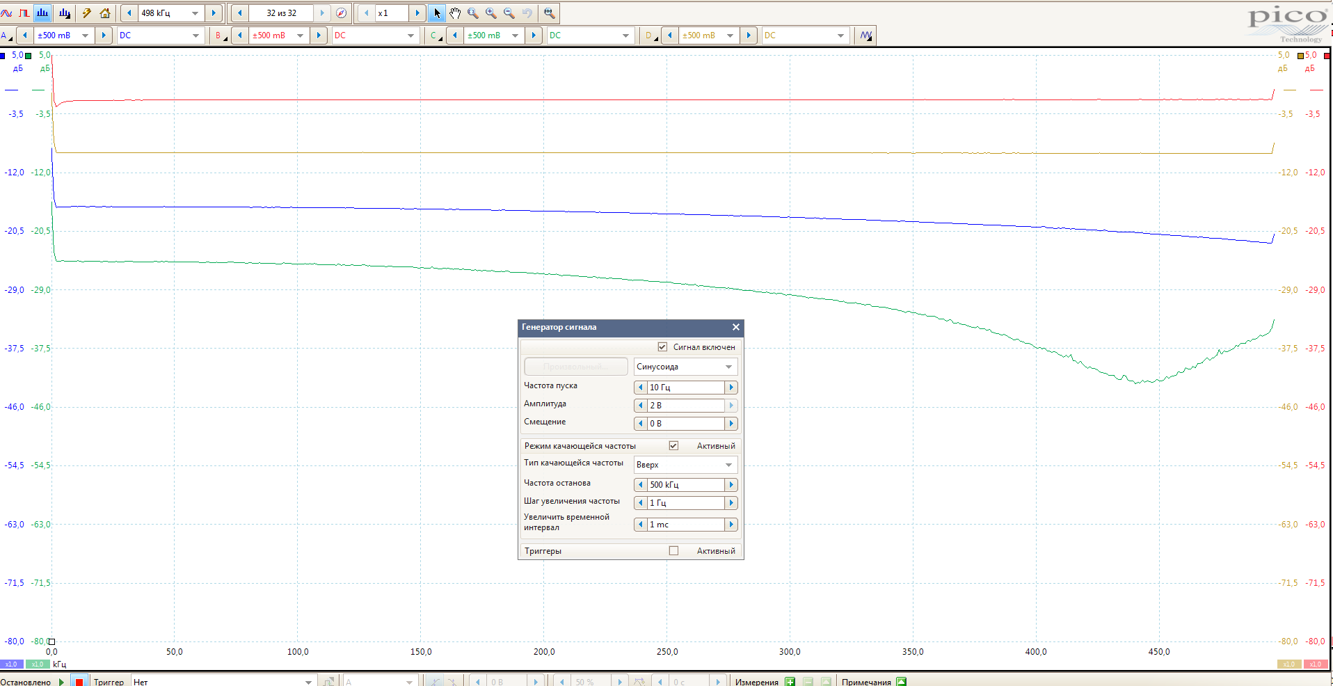The image size is (1333, 686).
Task: Click the zoom-in magnifier icon
Action: point(491,13)
